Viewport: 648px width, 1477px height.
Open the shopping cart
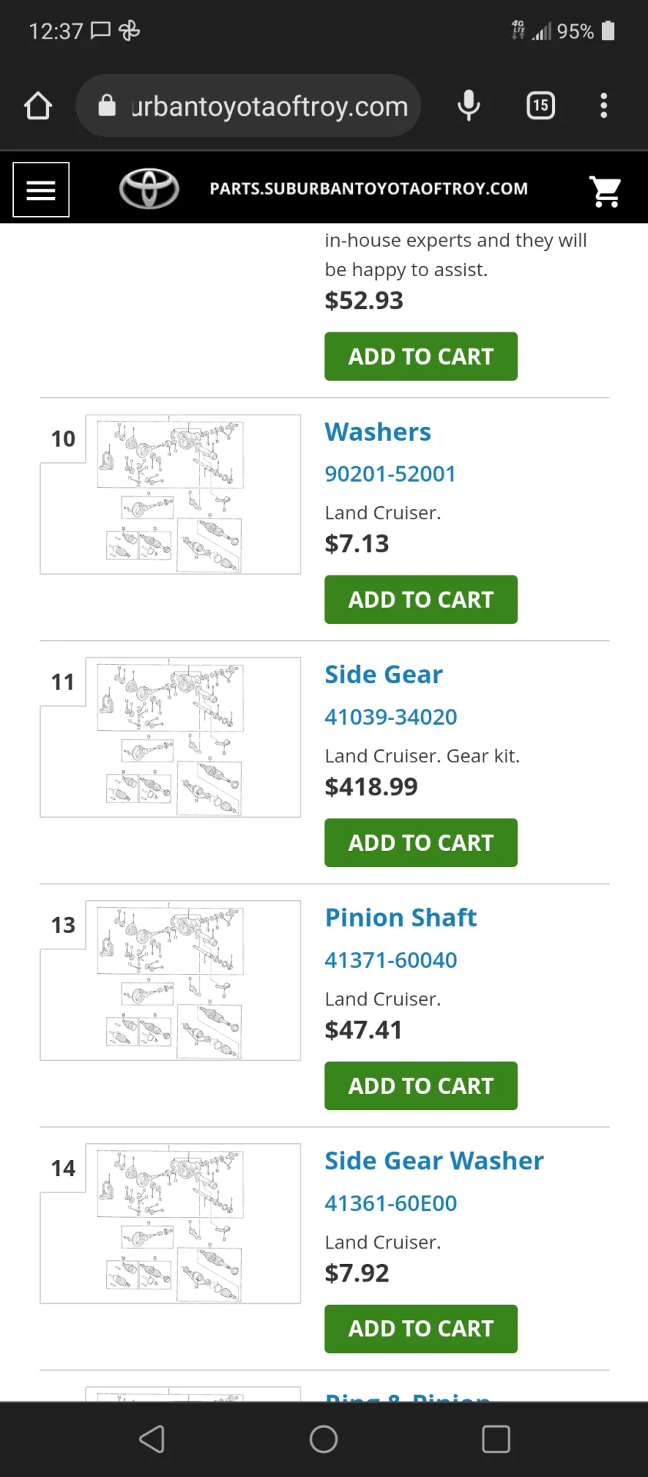(605, 191)
